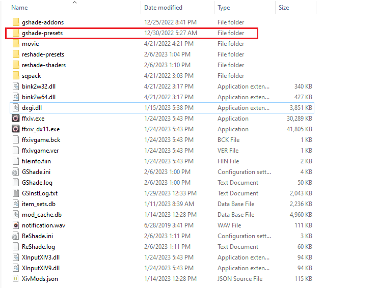
Task: Click the sort arrow above the Name column
Action: [x=75, y=3]
